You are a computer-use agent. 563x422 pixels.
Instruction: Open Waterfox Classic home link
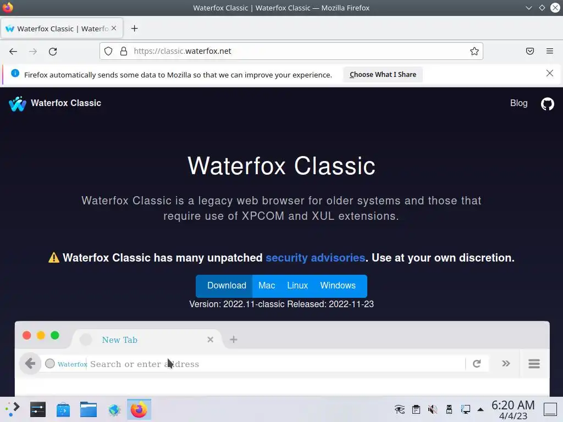click(66, 103)
